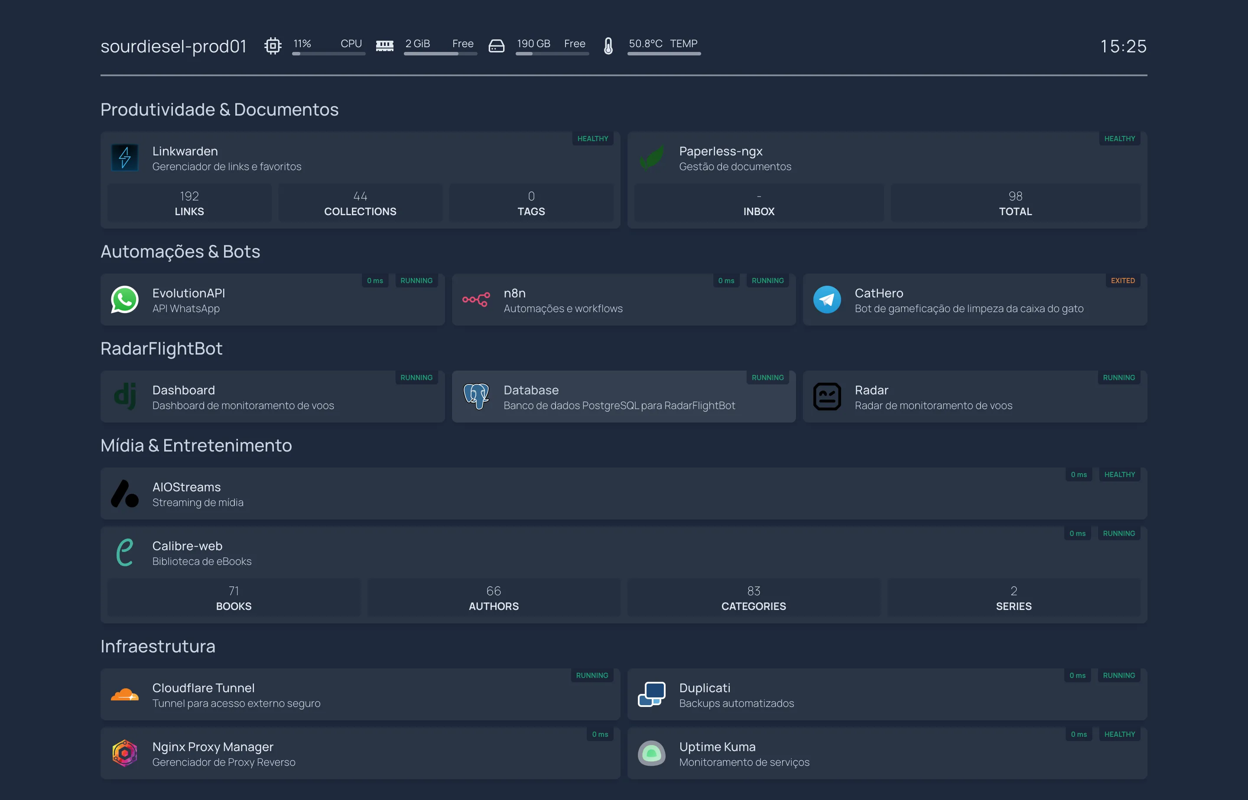Open the Calibre-web green C icon
Screen dimensions: 1248x800
pyautogui.click(x=125, y=553)
